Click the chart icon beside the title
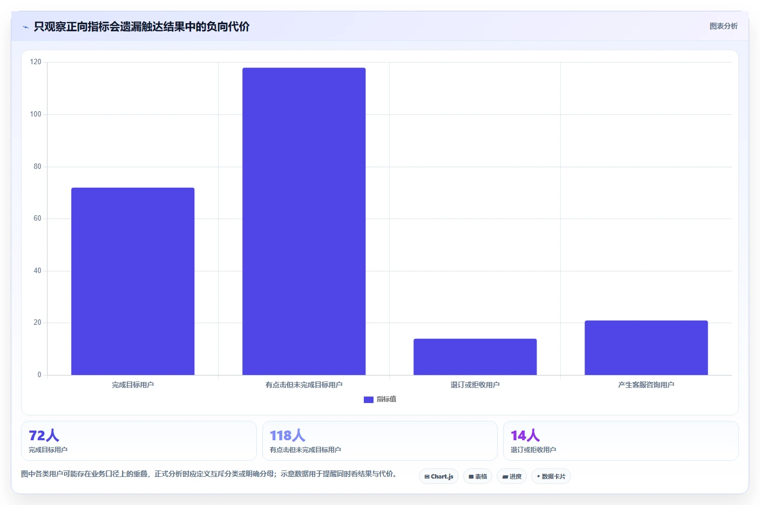 coord(25,27)
